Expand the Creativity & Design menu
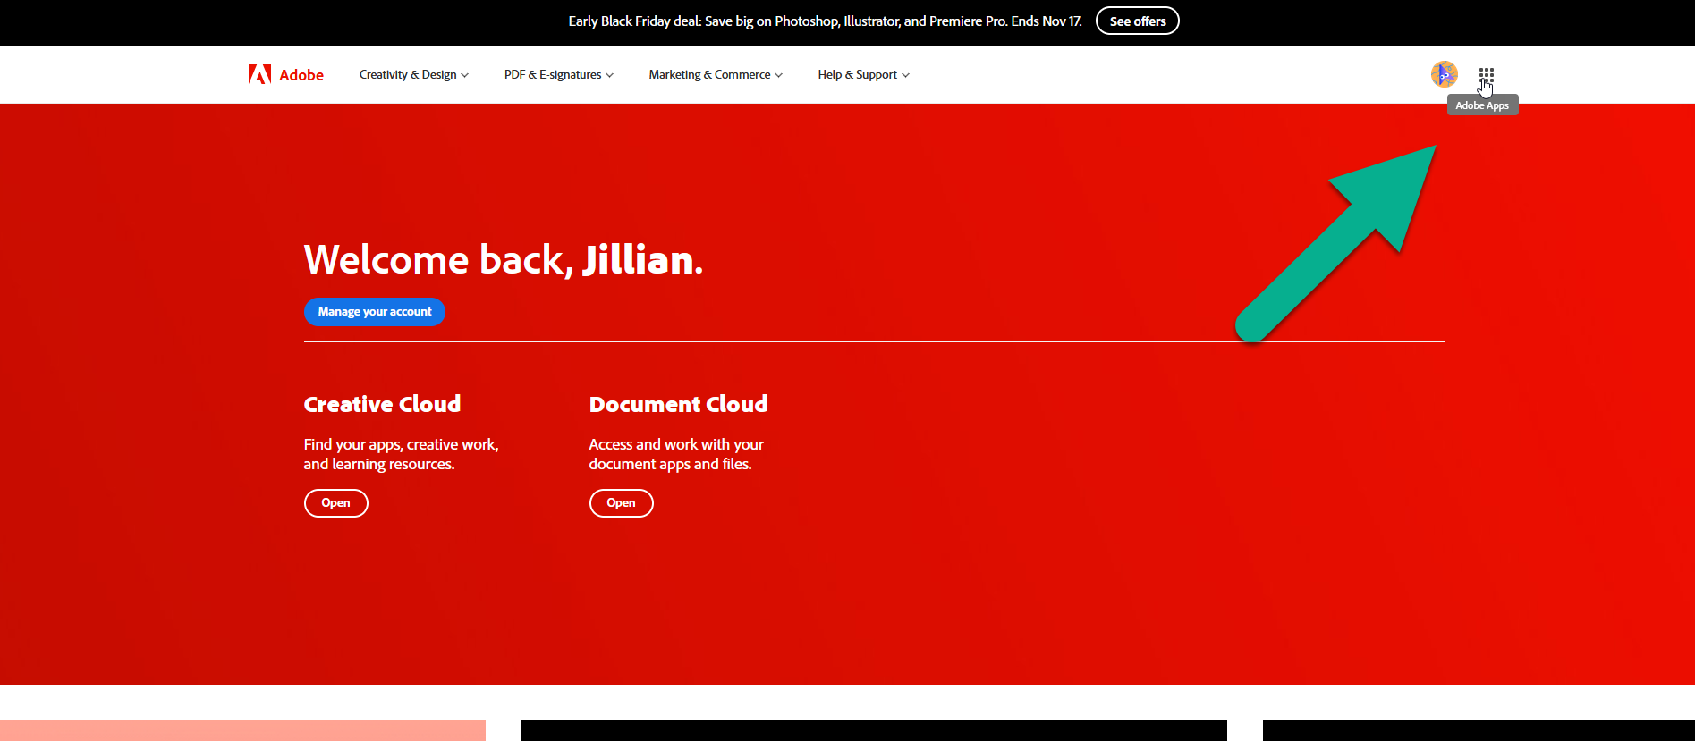 coord(414,74)
